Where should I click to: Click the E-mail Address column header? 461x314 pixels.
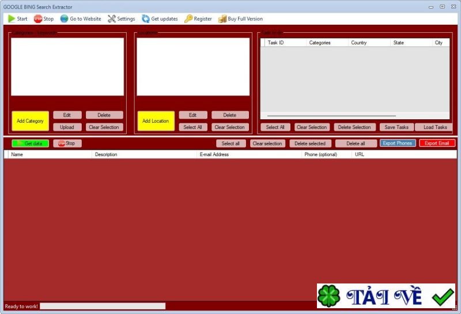click(249, 154)
